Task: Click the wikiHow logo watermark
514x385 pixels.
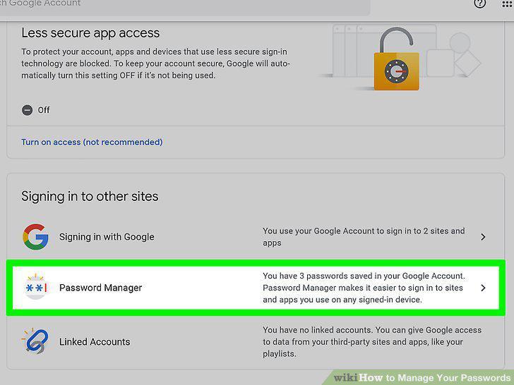Action: (422, 378)
